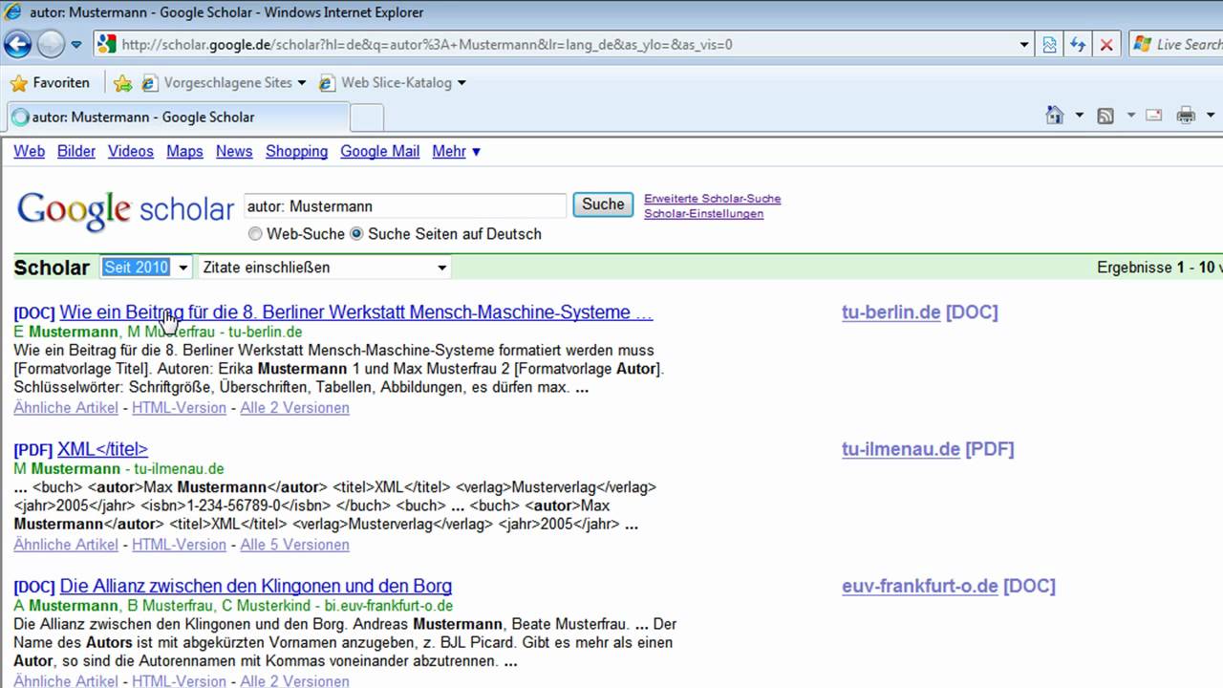Click the Print icon
The image size is (1223, 688).
coord(1186,116)
